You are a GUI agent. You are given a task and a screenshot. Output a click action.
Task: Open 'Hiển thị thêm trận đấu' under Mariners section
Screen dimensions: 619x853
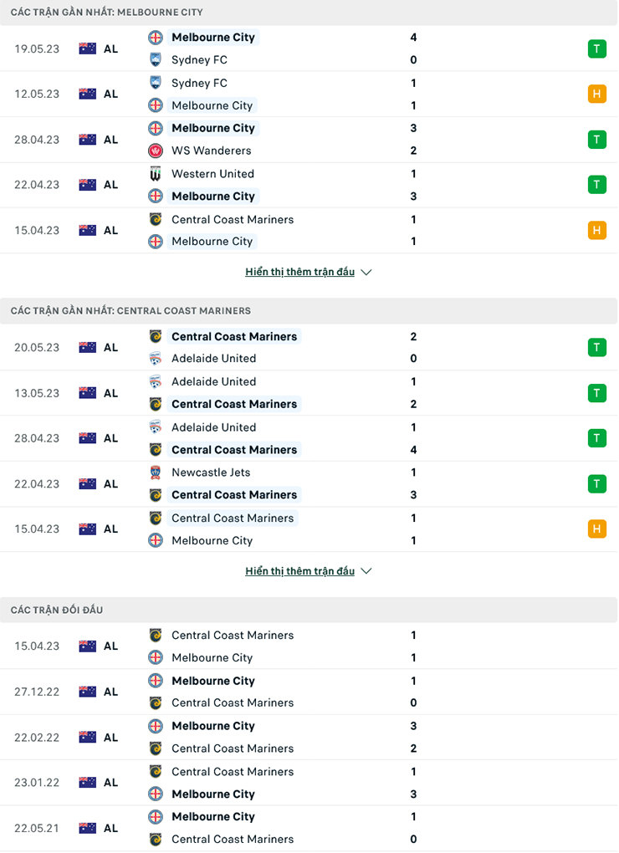pos(299,571)
